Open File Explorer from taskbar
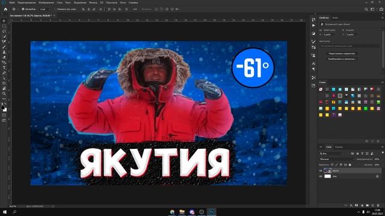 pyautogui.click(x=182, y=212)
